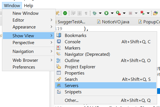Expand Editor submenu arrow
The width and height of the screenshot is (160, 107).
(51, 20)
